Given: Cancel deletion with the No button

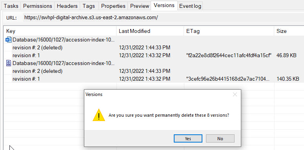Looking at the screenshot, I should tap(220, 139).
